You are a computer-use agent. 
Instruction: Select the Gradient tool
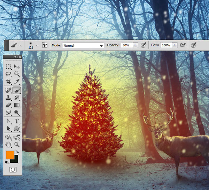click(x=17, y=105)
